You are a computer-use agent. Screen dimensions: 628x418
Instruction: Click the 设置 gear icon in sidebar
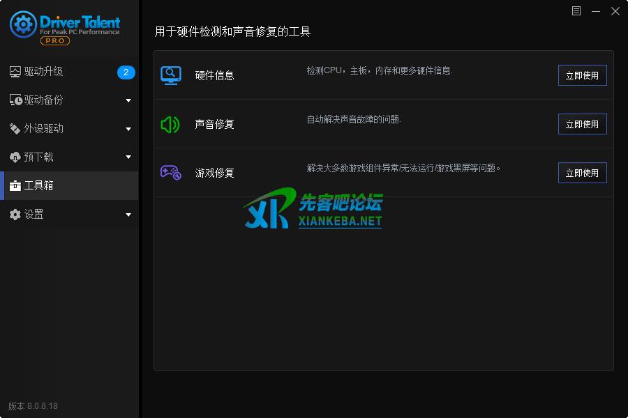15,215
